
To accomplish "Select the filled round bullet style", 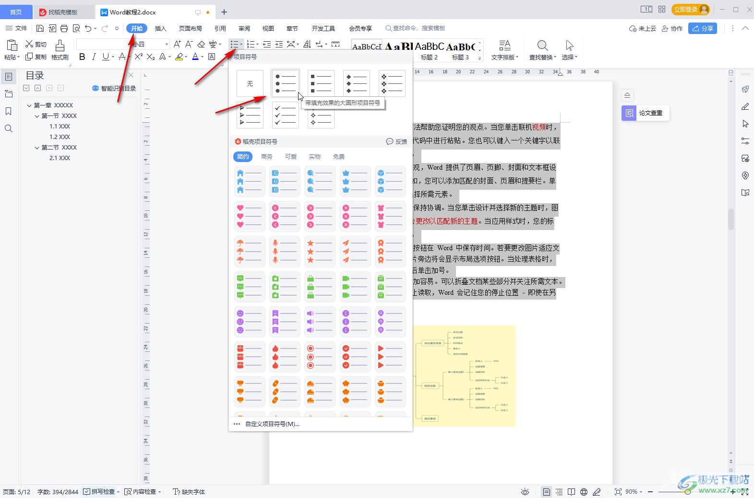I will click(285, 83).
